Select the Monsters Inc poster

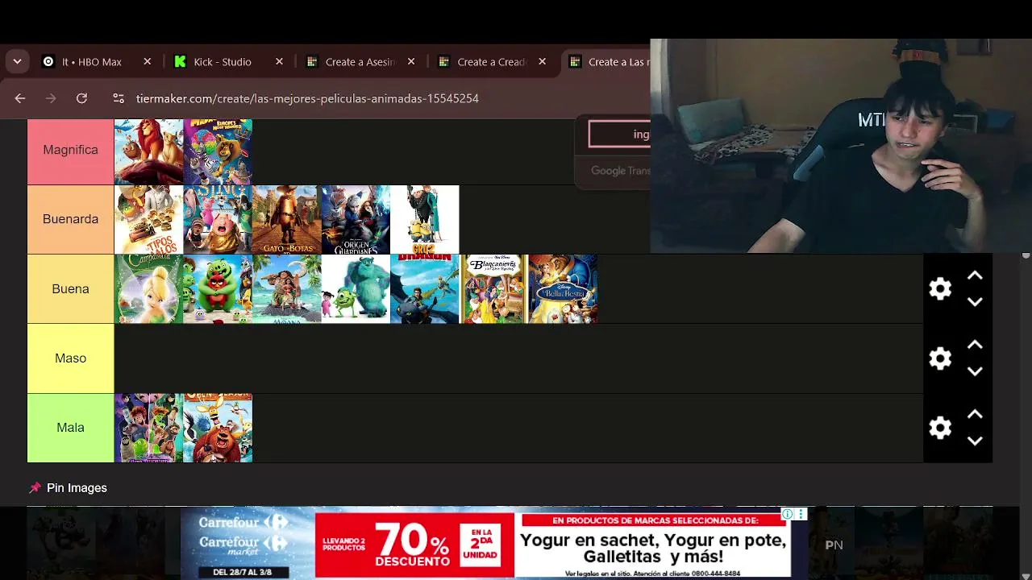point(356,289)
